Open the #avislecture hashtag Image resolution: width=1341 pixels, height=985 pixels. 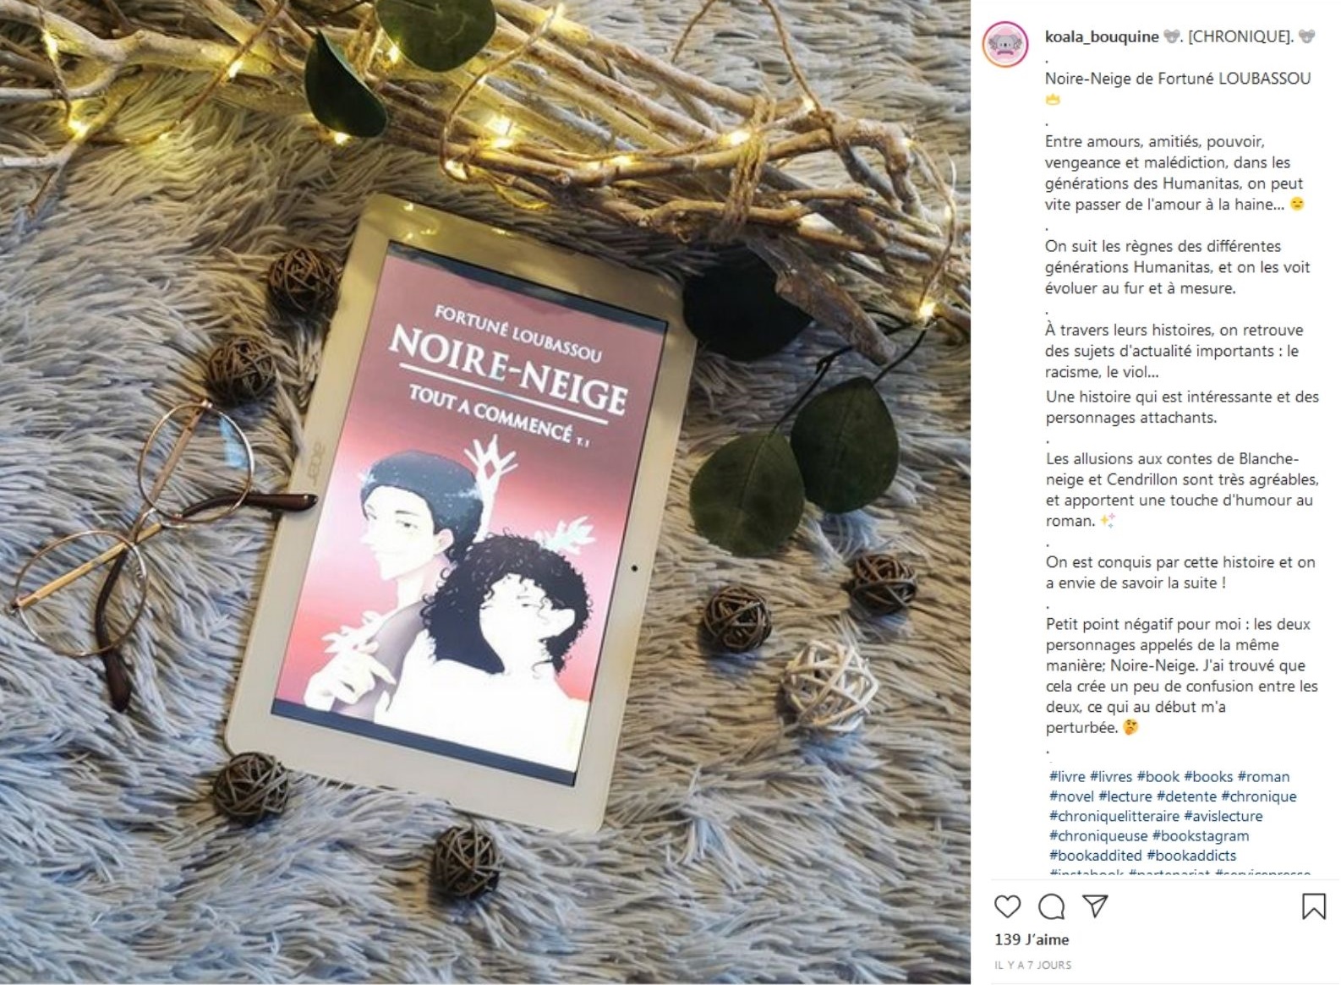[1223, 816]
